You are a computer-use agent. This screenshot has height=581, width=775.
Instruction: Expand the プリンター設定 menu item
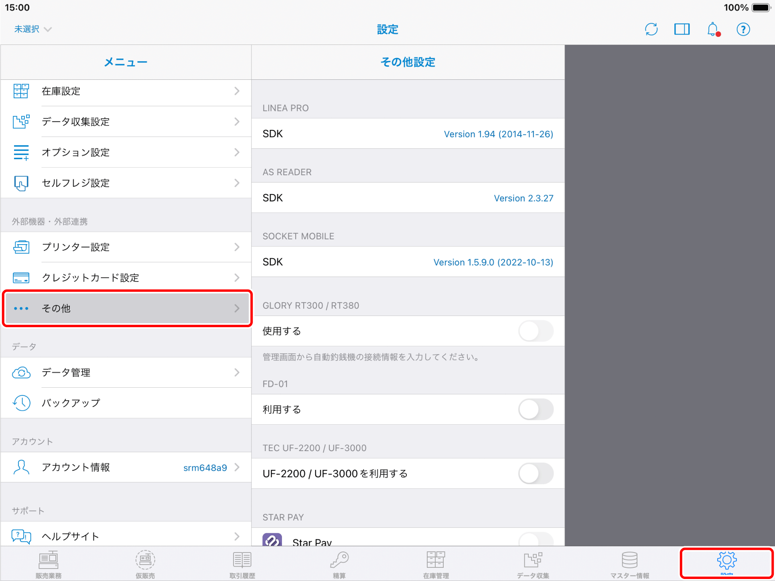tap(126, 247)
